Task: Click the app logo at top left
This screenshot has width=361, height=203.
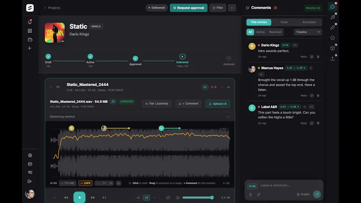Action: 30,8
